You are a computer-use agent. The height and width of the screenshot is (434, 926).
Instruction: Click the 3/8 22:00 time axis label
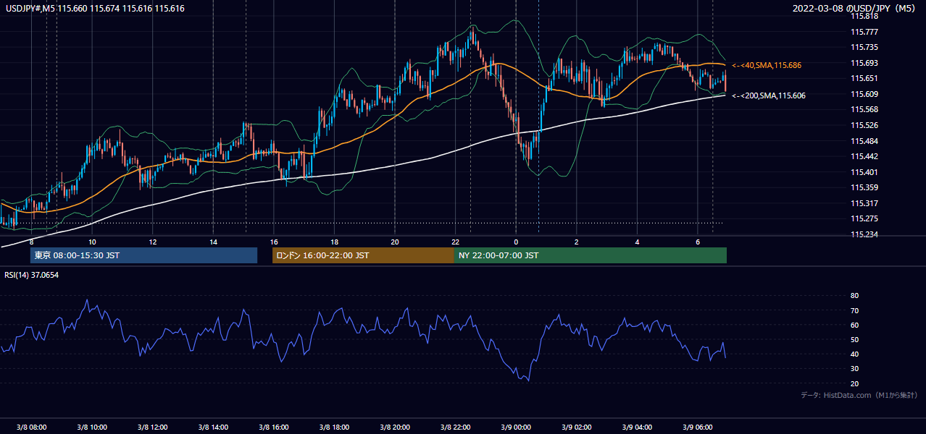coord(455,427)
